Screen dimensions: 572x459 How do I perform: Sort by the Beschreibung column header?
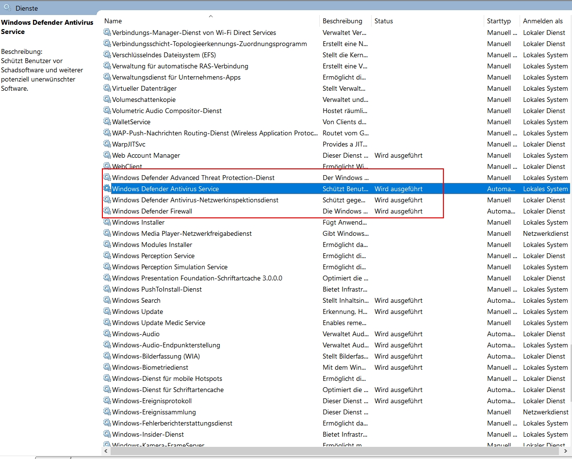pyautogui.click(x=345, y=21)
